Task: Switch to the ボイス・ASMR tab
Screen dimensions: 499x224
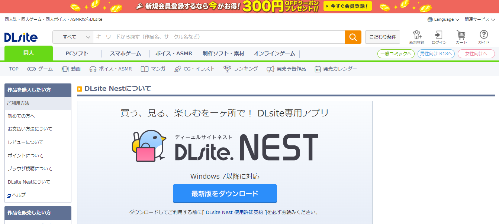Action: [x=174, y=53]
